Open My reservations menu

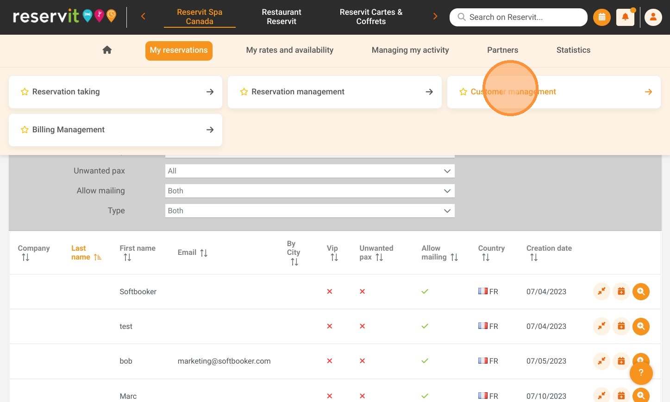179,50
